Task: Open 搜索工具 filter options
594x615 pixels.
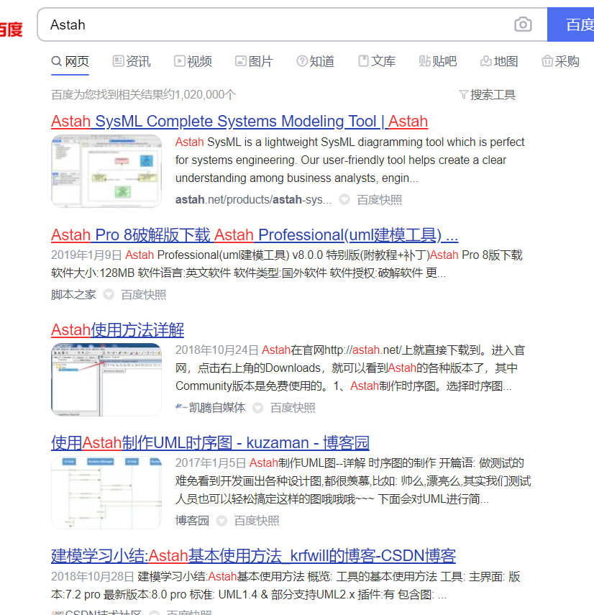Action: tap(487, 95)
